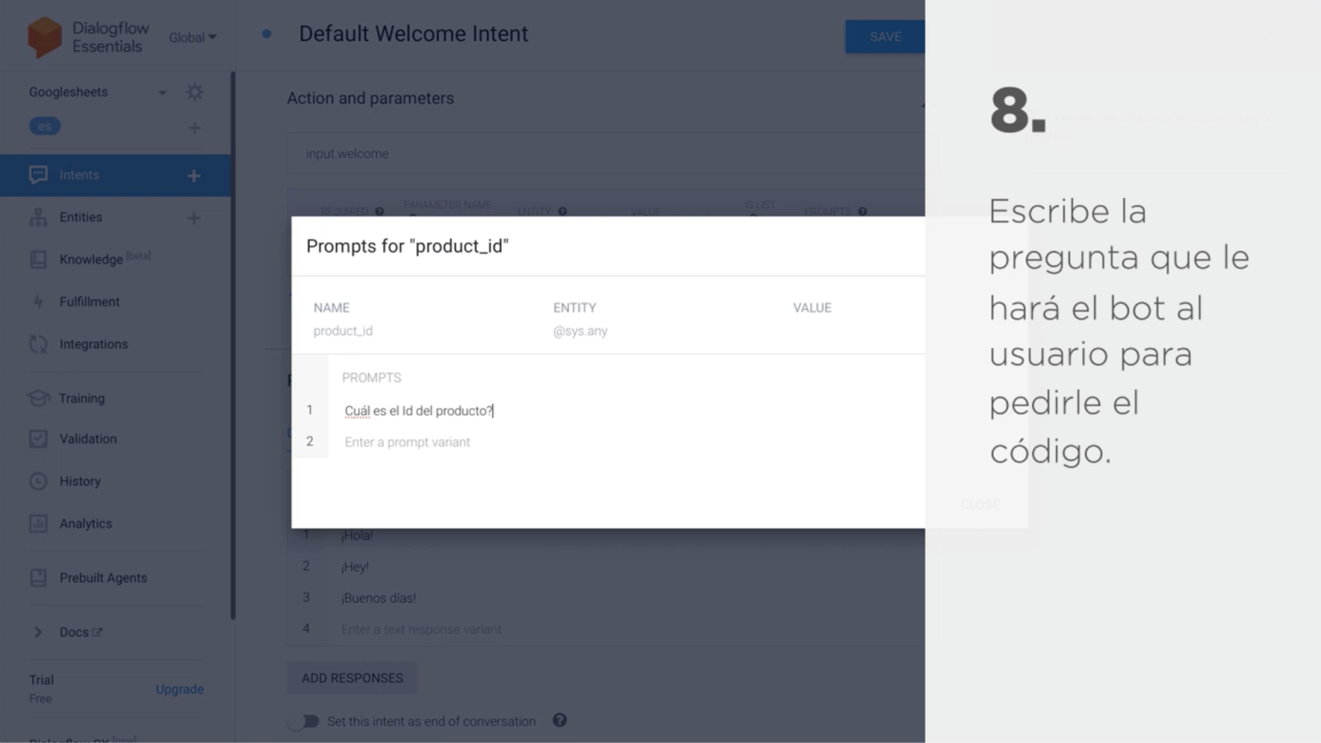Select the es language badge

pyautogui.click(x=45, y=126)
